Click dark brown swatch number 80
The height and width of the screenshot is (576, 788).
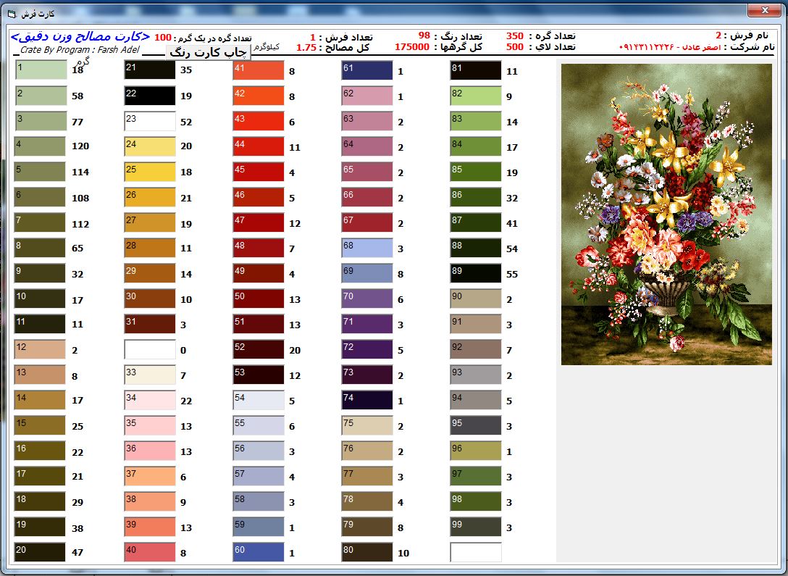(367, 552)
